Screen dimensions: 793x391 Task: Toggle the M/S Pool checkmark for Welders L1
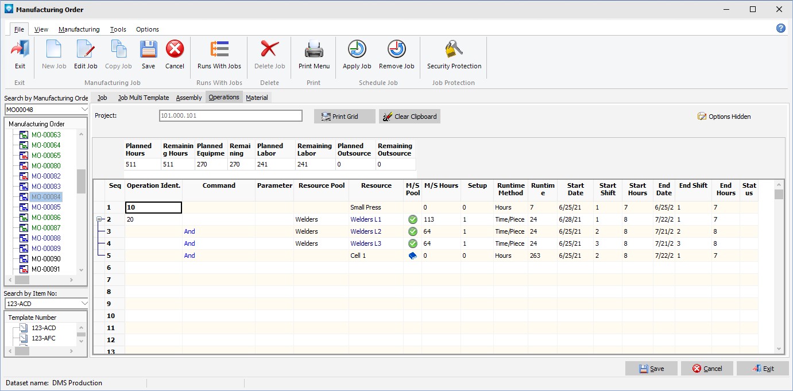(412, 219)
